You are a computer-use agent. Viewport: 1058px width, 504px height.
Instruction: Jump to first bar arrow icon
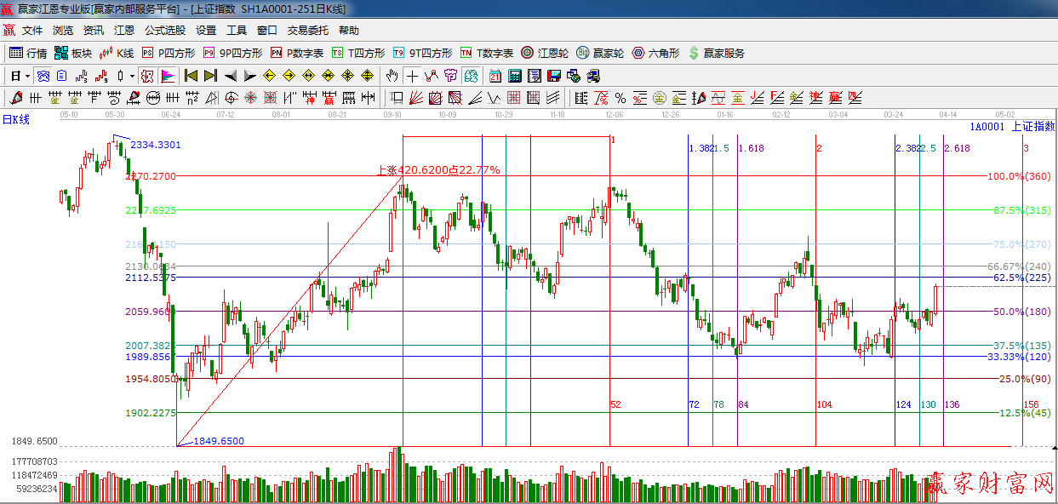point(191,76)
